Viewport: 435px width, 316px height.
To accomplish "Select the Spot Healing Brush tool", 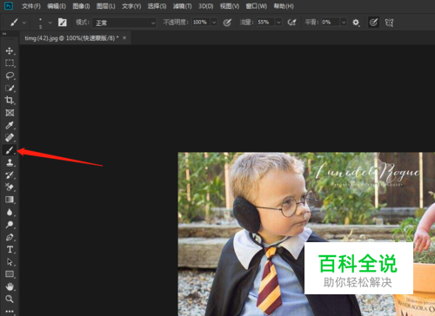I will coord(10,137).
